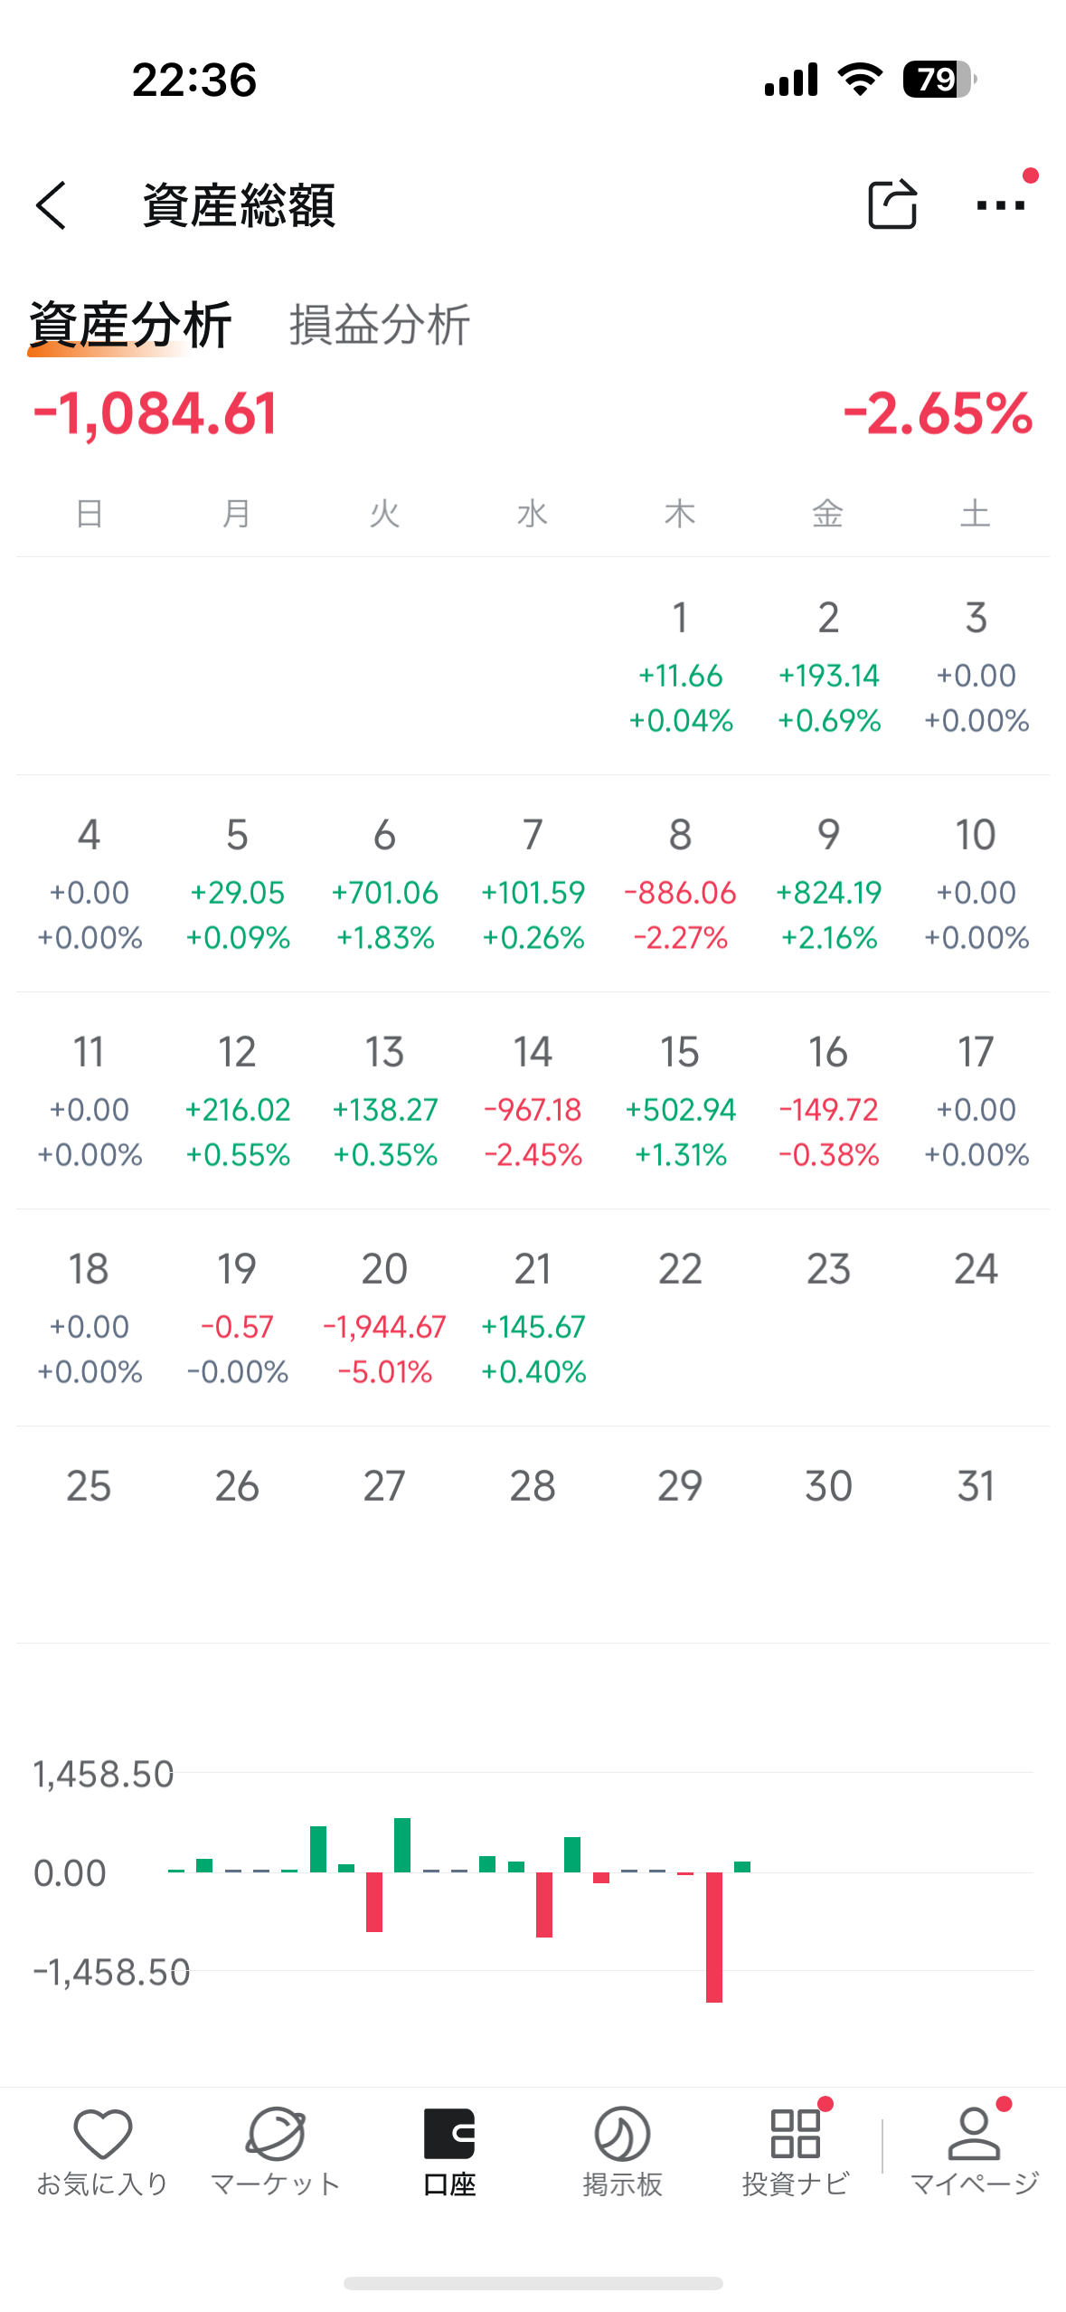
Task: Open 掲示板 board icon
Action: 622,2152
